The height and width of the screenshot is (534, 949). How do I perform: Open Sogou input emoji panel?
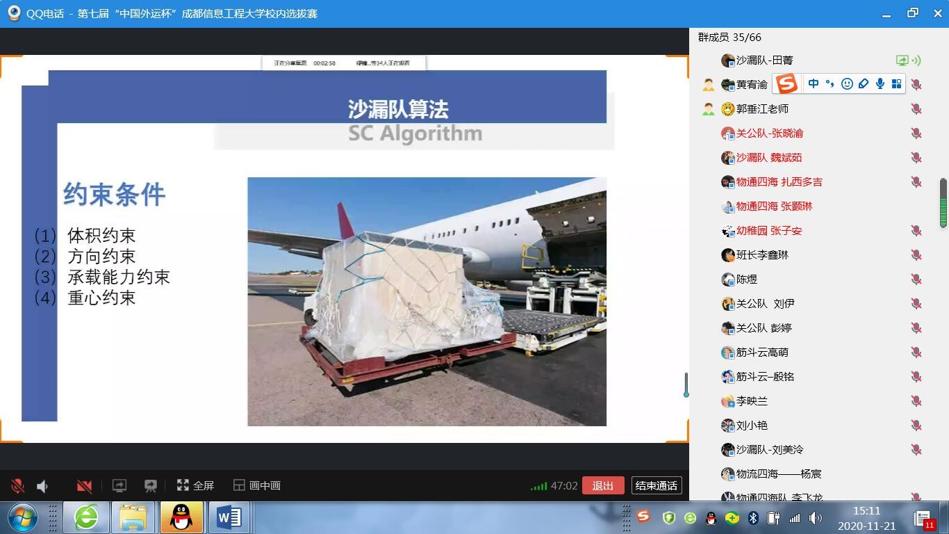tap(847, 84)
